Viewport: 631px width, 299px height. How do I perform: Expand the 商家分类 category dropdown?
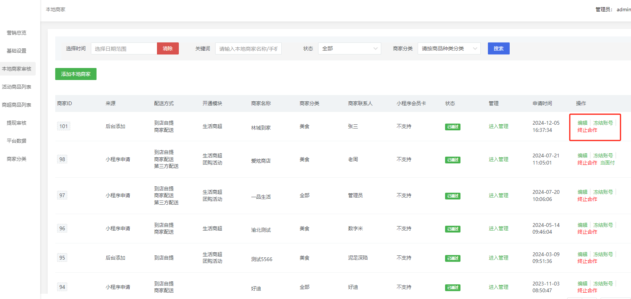point(449,48)
